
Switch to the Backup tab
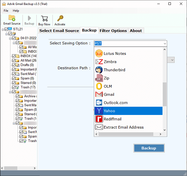pos(89,30)
